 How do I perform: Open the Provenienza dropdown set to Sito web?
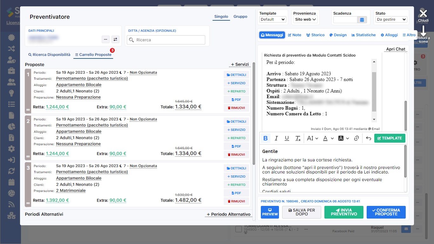(305, 19)
